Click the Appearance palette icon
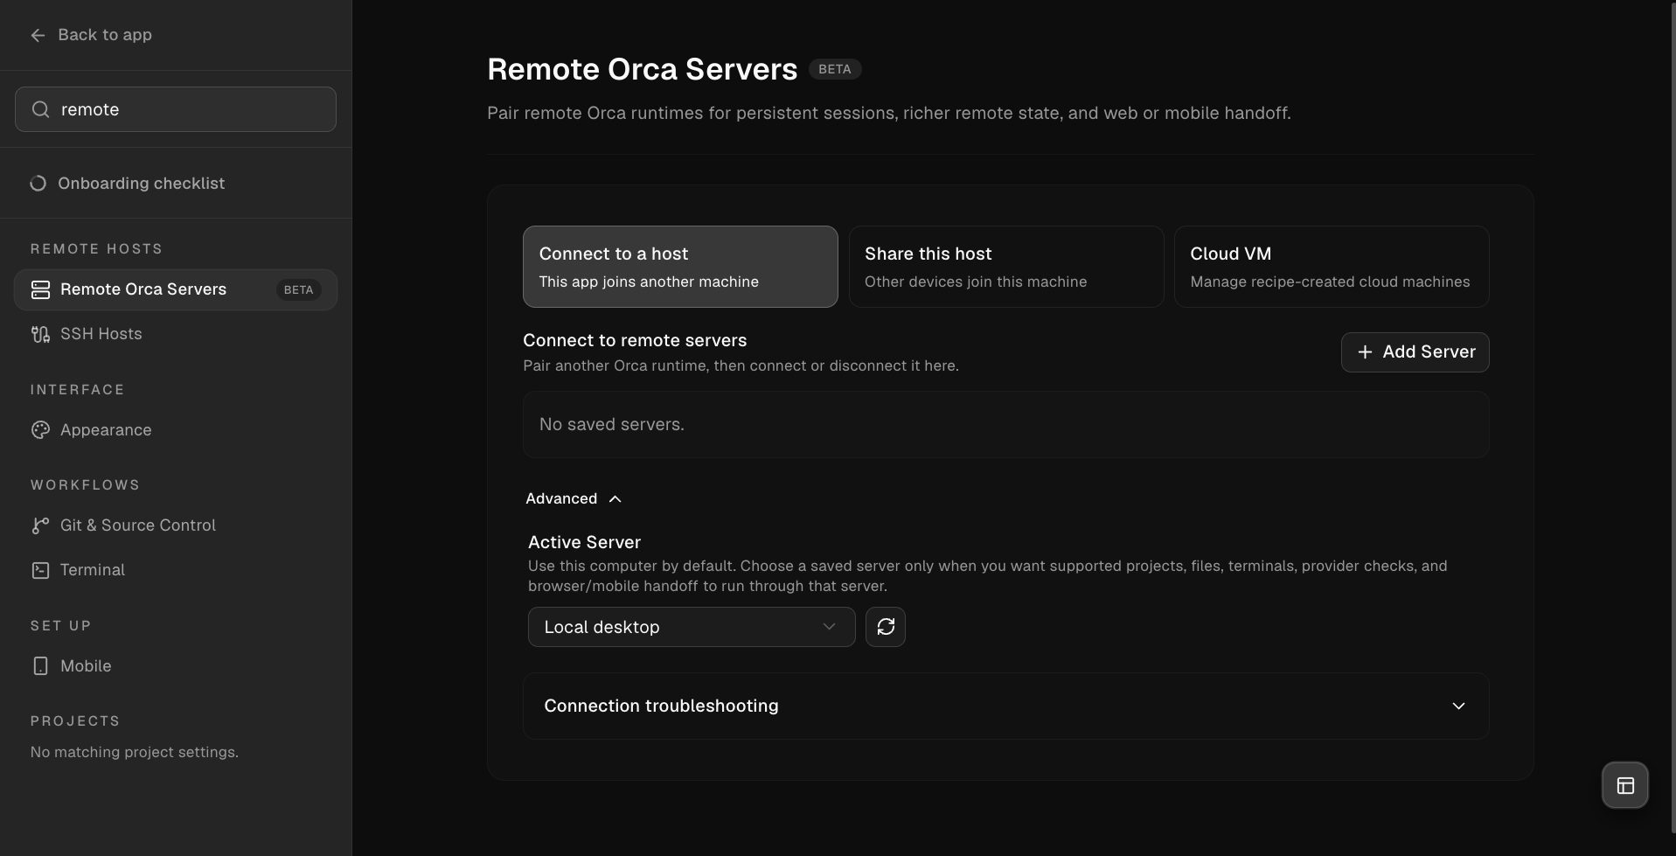Viewport: 1676px width, 856px height. (x=40, y=430)
